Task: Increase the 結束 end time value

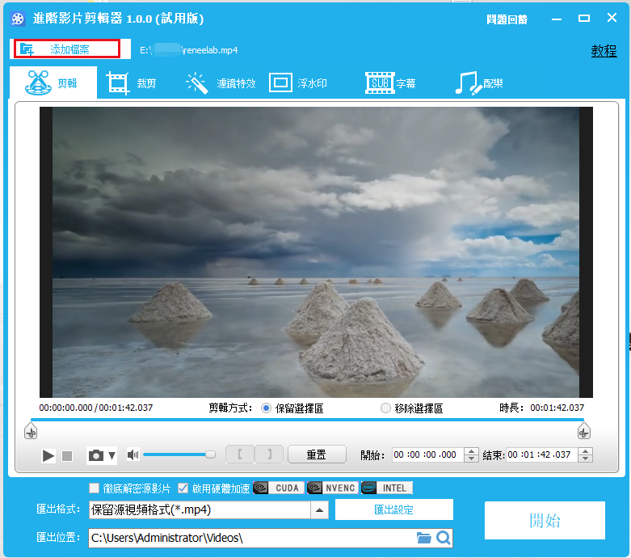Action: click(x=586, y=451)
